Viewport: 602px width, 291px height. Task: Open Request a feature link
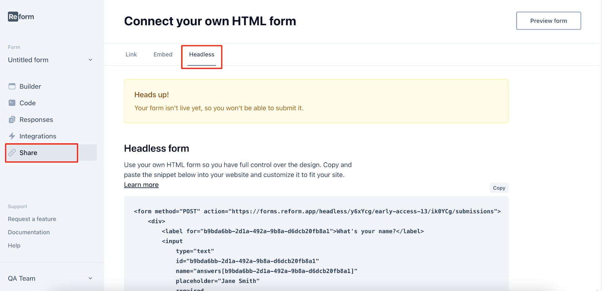click(32, 219)
